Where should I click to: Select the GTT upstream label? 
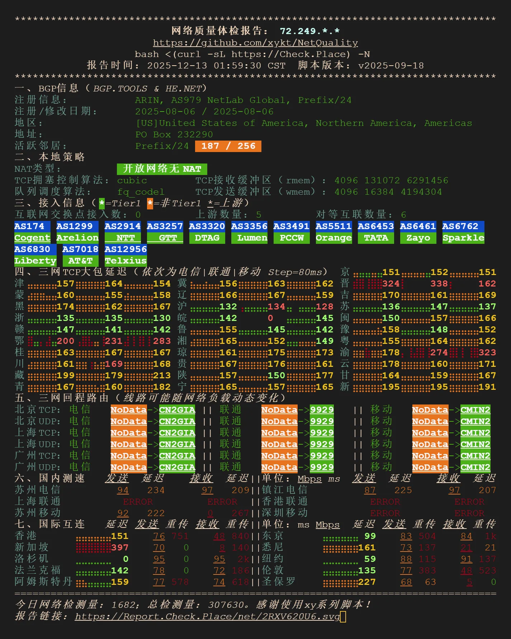[x=167, y=238]
